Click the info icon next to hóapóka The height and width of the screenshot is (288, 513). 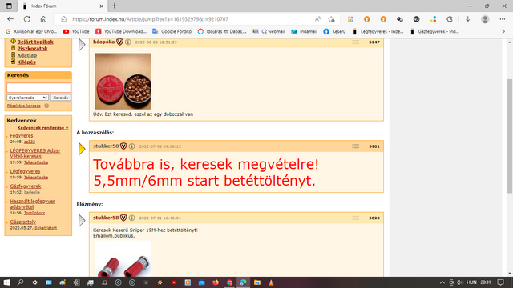coord(128,42)
